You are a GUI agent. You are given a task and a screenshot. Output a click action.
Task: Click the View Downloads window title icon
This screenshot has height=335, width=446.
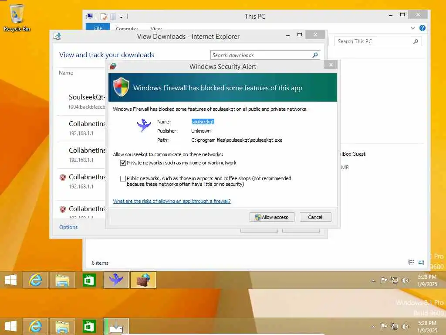tap(57, 36)
